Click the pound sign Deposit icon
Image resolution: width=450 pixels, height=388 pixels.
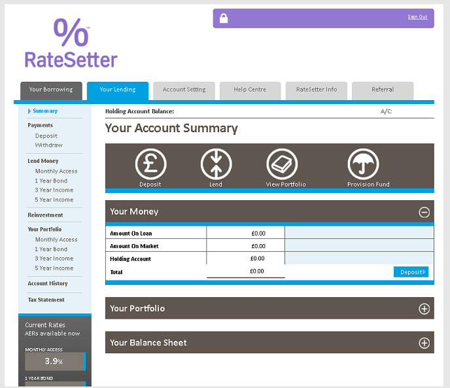tap(150, 164)
